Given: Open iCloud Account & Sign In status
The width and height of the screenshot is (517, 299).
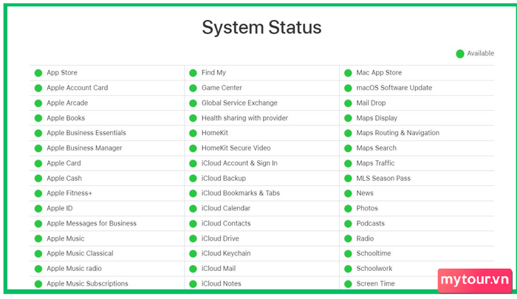Looking at the screenshot, I should pos(239,163).
